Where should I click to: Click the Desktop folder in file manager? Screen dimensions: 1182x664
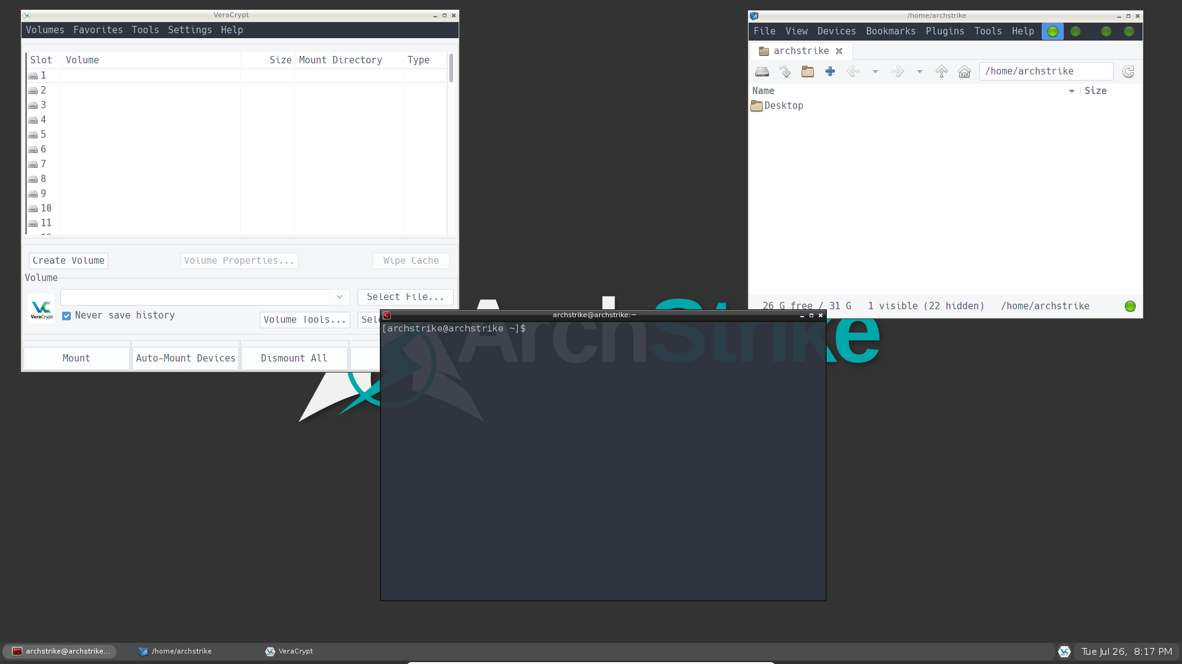(x=784, y=105)
